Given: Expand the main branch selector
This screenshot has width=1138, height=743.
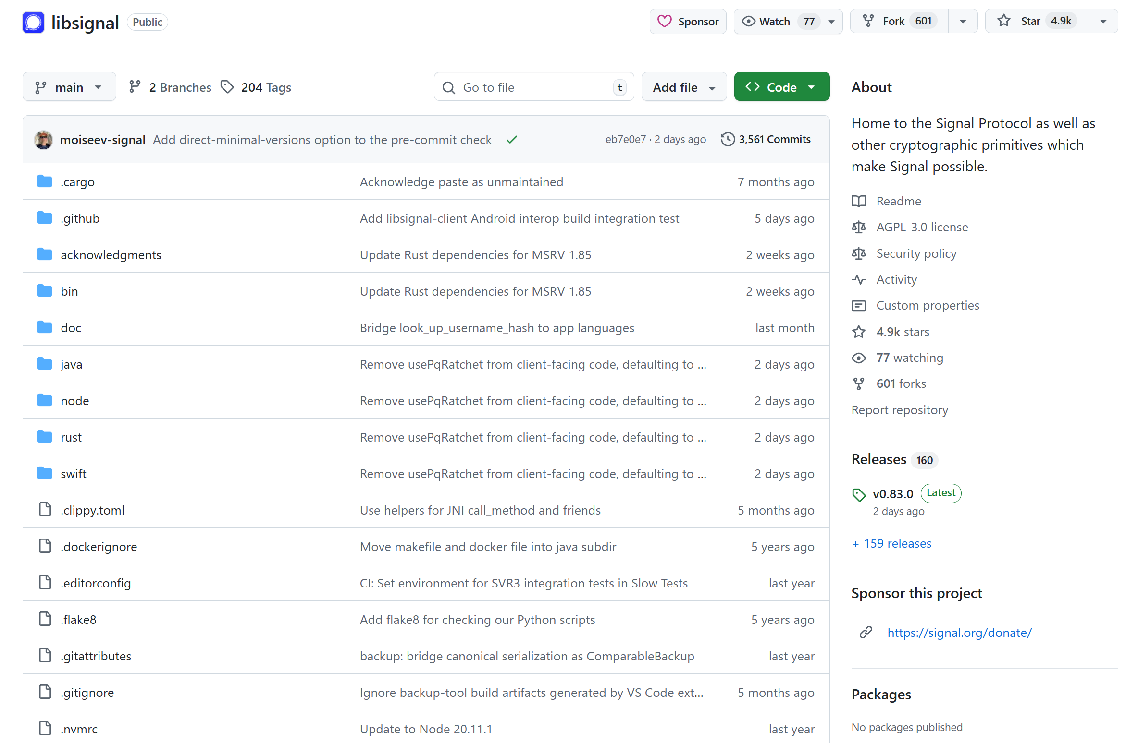Looking at the screenshot, I should coord(69,87).
